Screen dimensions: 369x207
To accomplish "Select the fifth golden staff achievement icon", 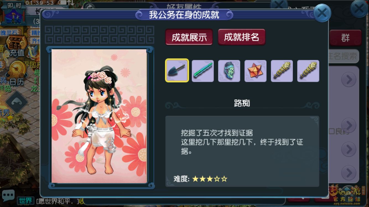I will [282, 71].
